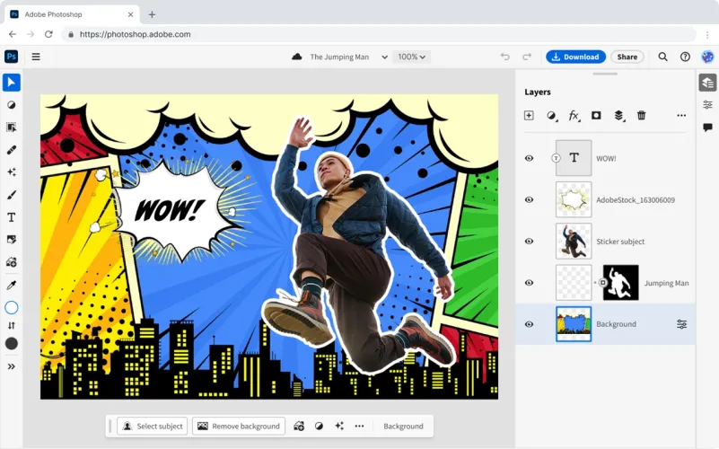Select the Brush tool
This screenshot has height=449, width=719.
click(x=12, y=194)
